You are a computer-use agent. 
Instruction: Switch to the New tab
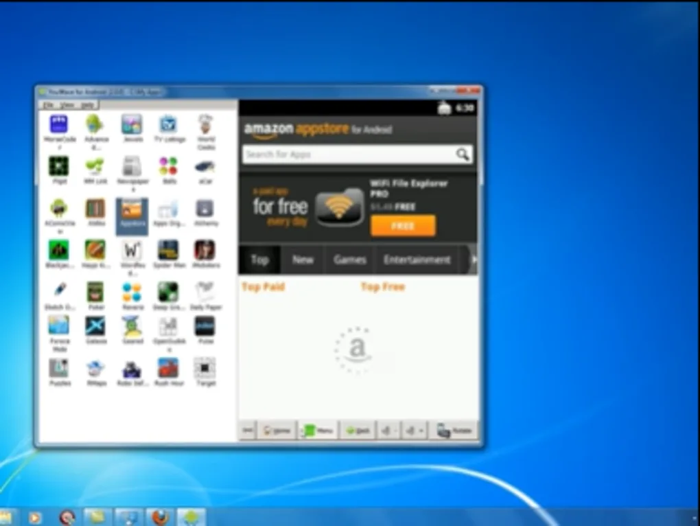[x=303, y=260]
